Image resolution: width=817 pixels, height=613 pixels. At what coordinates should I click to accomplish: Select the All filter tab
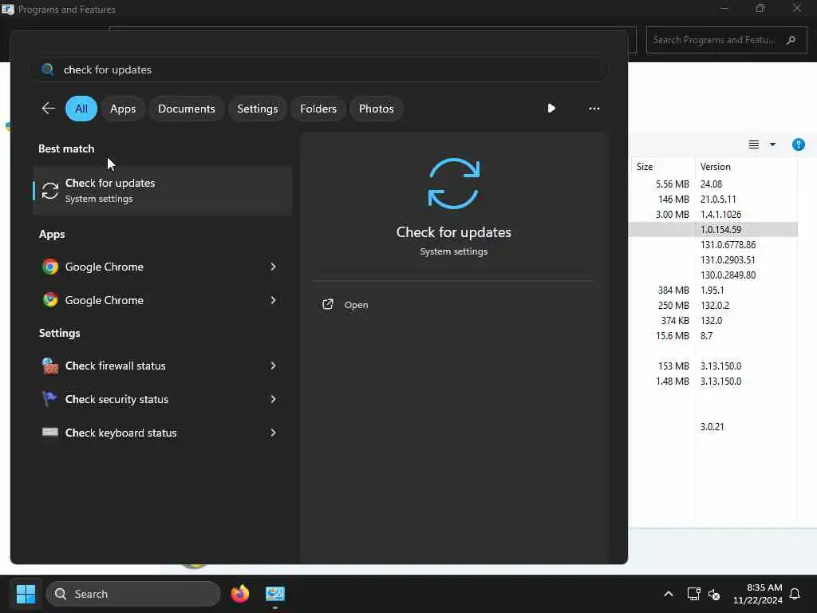click(x=81, y=109)
